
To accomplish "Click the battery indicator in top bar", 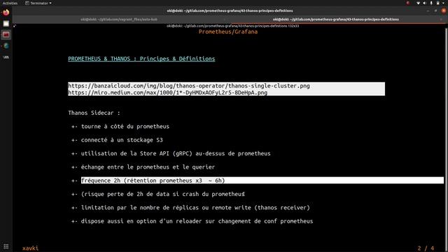I will coord(437,3).
